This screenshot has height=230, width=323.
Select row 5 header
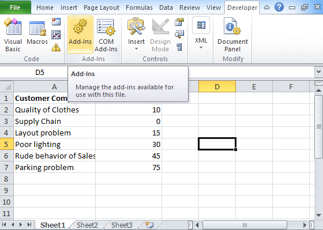tap(6, 144)
